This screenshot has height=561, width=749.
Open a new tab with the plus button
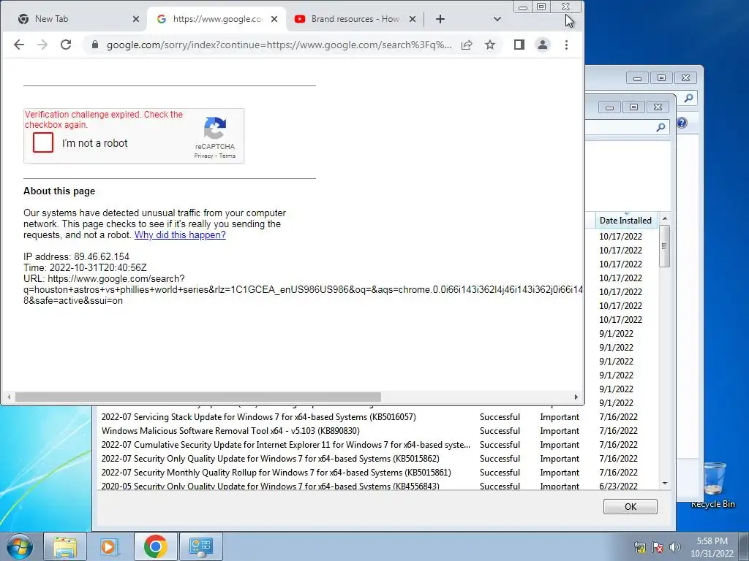coord(440,19)
